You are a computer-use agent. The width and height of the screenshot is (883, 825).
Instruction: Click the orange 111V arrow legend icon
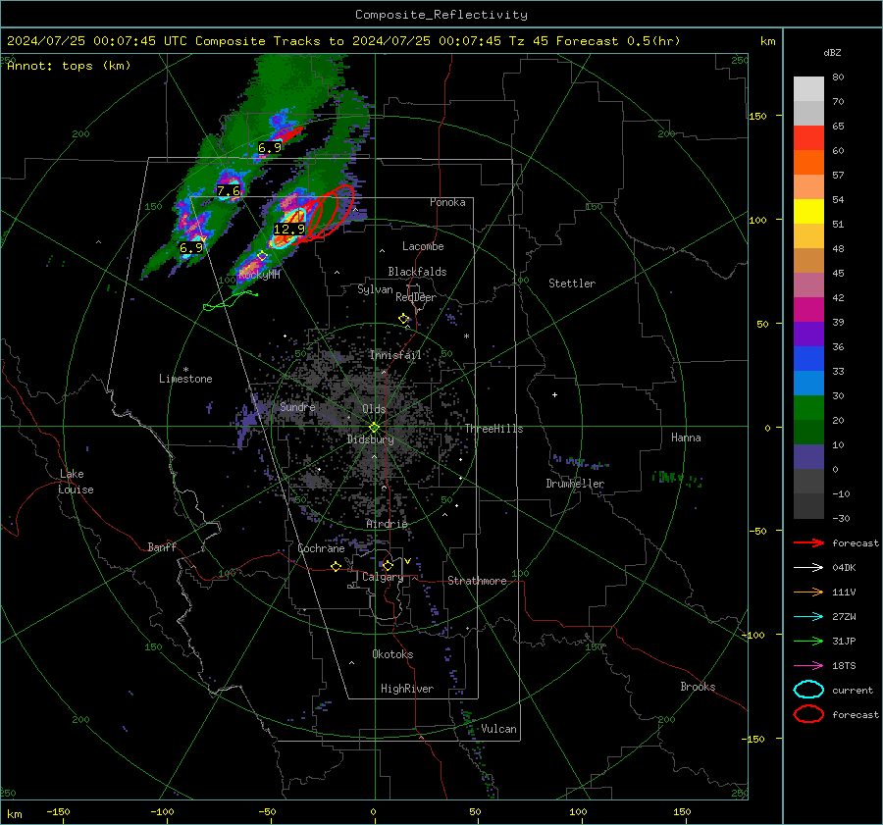coord(808,592)
